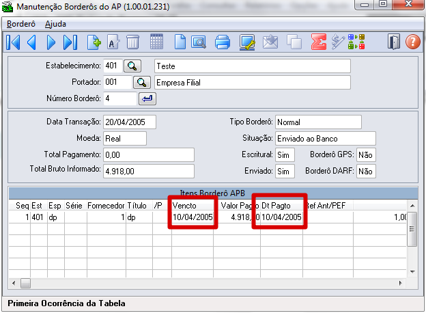Click the Borderô DARF field showing Não
Image resolution: width=426 pixels, height=313 pixels.
click(366, 171)
